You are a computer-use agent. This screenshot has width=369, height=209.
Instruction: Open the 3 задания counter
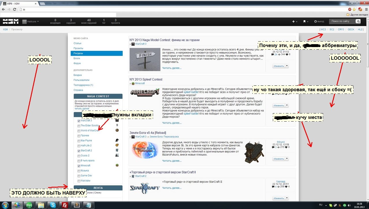tap(71, 21)
